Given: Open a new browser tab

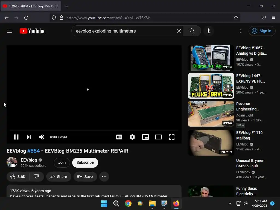Looking at the screenshot, I should point(67,6).
